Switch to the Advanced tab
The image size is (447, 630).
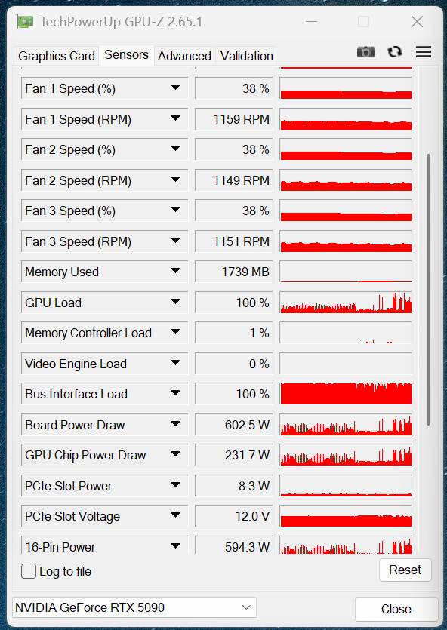coord(184,56)
